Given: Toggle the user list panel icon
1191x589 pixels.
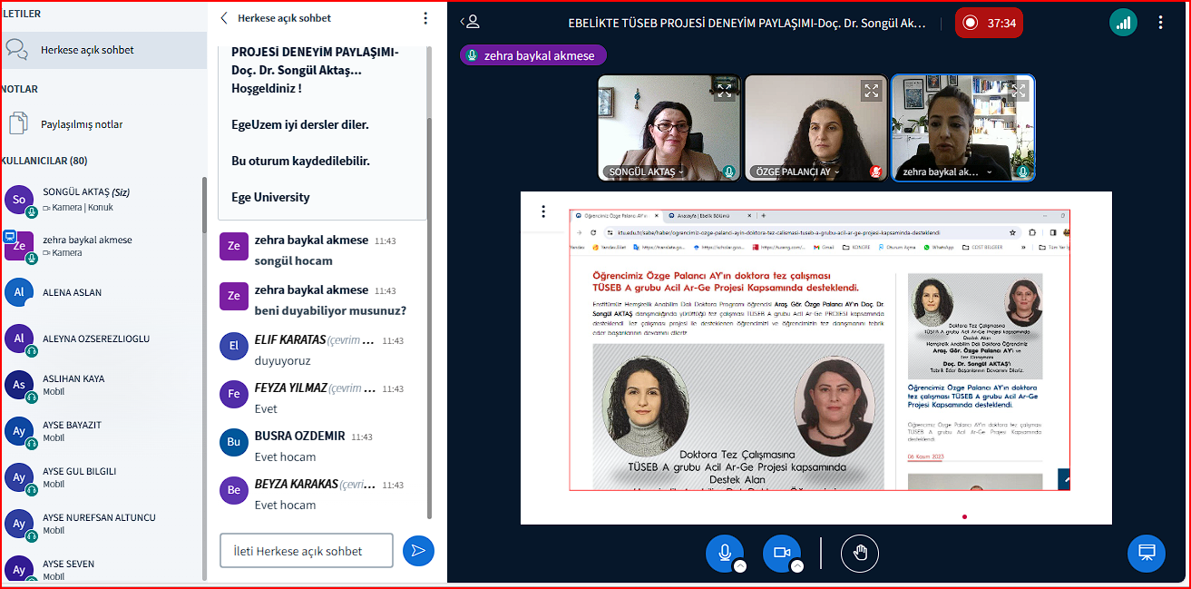Looking at the screenshot, I should pos(469,22).
